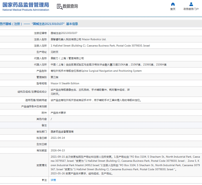Open the 政务服务门户 user icon
This screenshot has width=202, height=185.
click(x=191, y=4)
